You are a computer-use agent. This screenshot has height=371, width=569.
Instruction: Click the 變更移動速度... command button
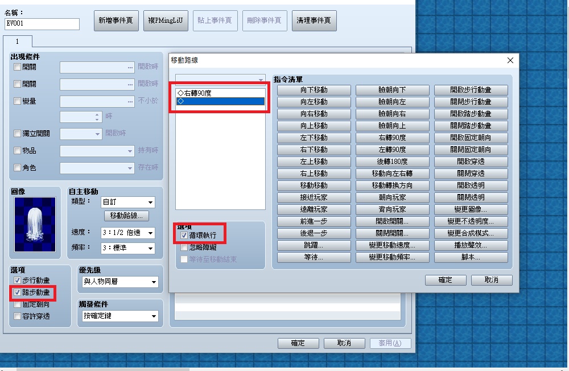tap(392, 245)
